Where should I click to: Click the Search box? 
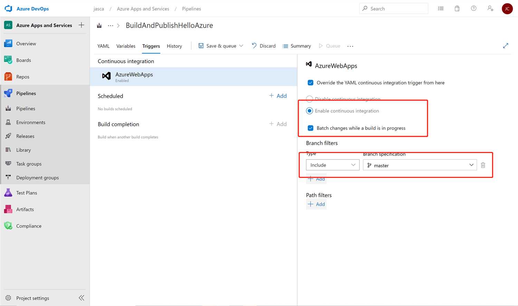coord(394,9)
